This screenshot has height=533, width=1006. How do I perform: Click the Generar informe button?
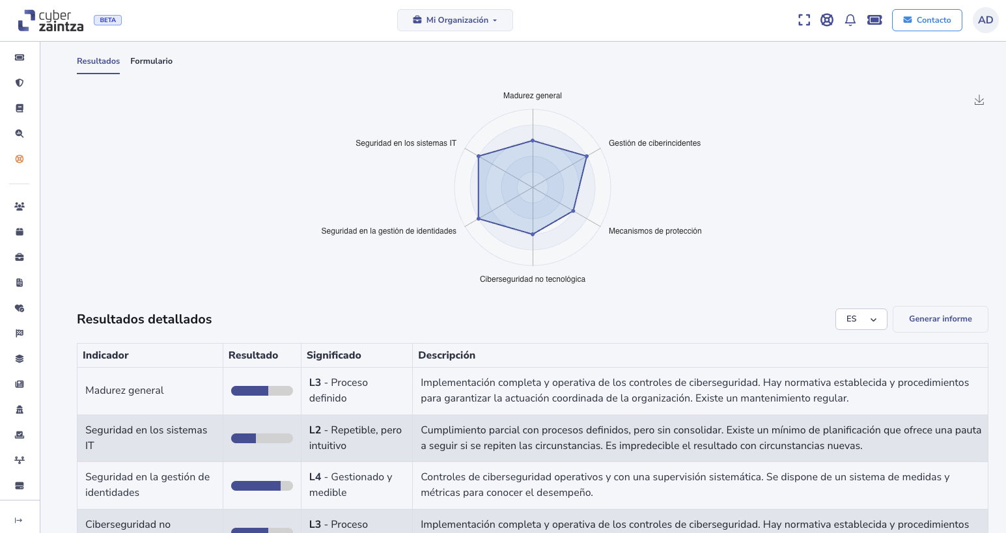940,319
